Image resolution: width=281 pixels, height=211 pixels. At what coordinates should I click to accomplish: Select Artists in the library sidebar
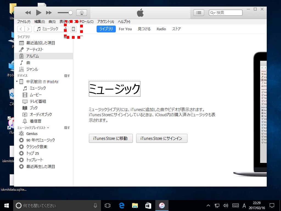click(35, 49)
